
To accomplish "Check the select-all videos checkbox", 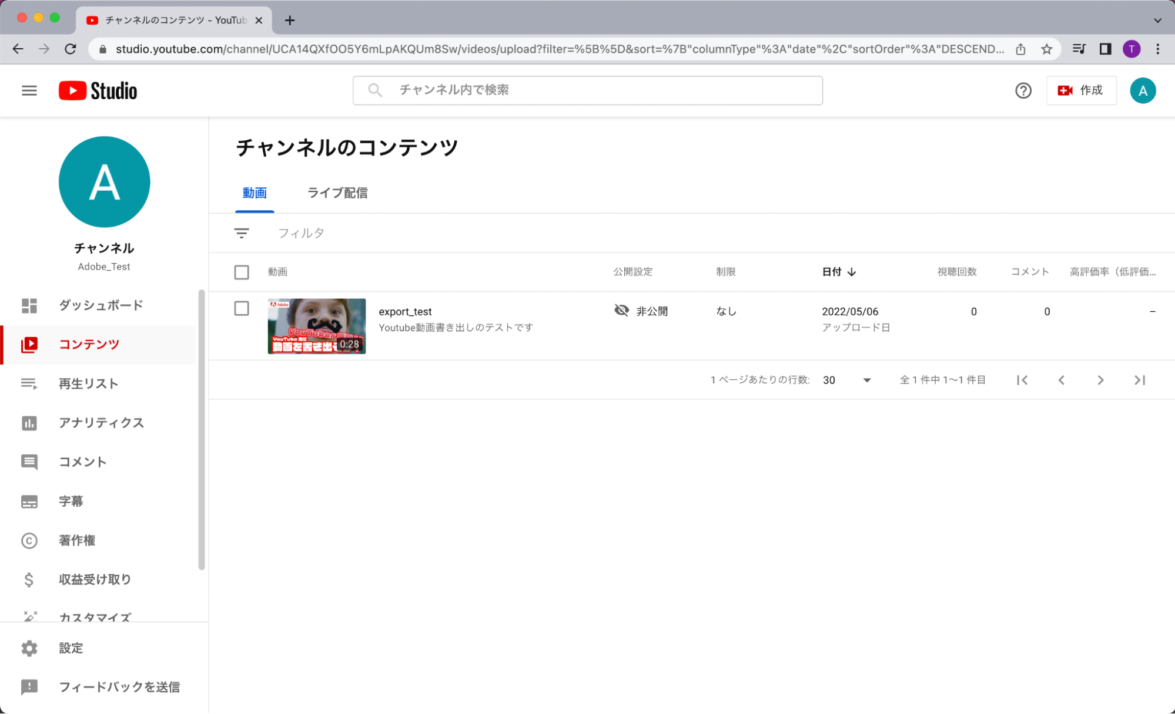I will tap(242, 272).
